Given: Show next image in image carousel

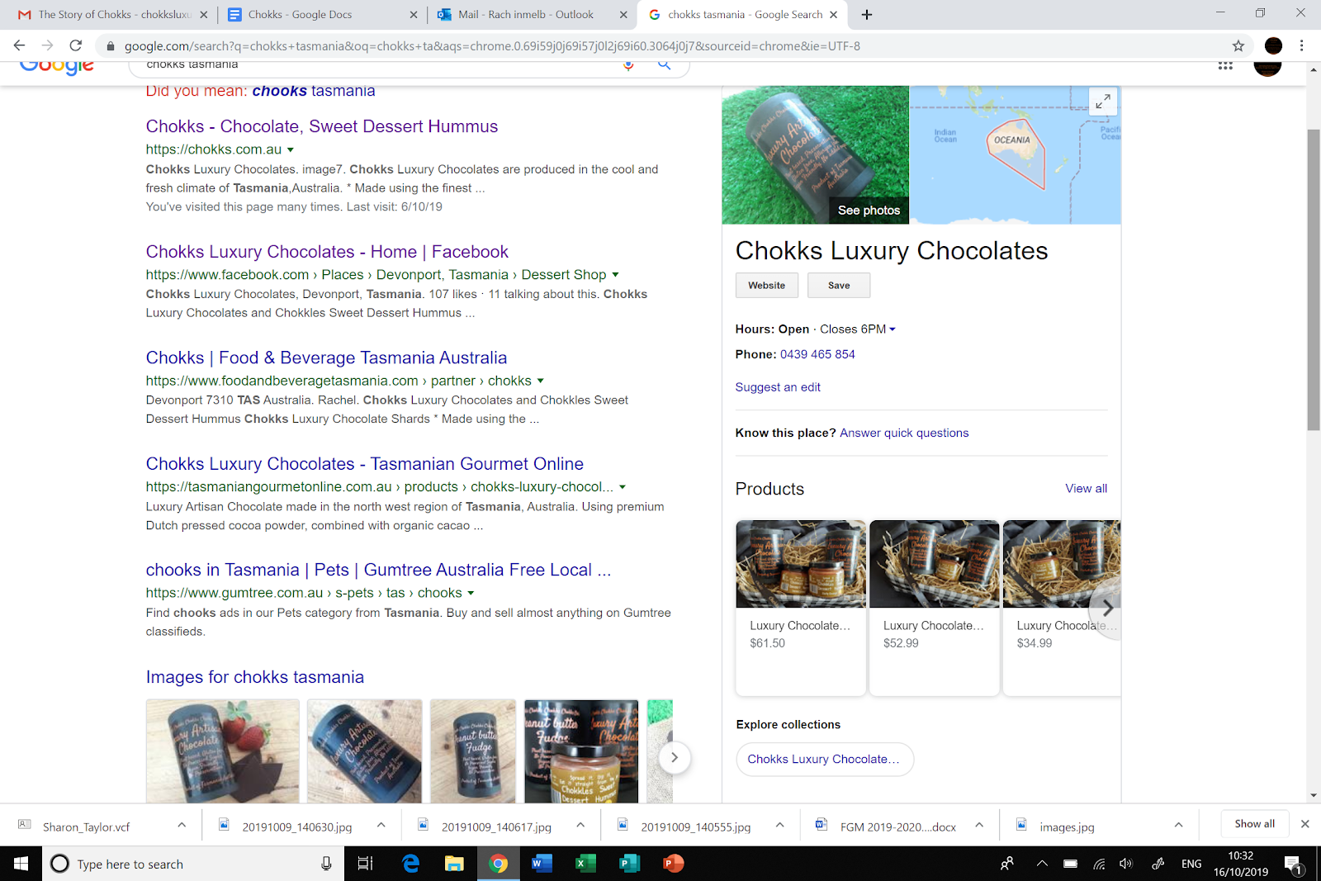Looking at the screenshot, I should pos(675,758).
